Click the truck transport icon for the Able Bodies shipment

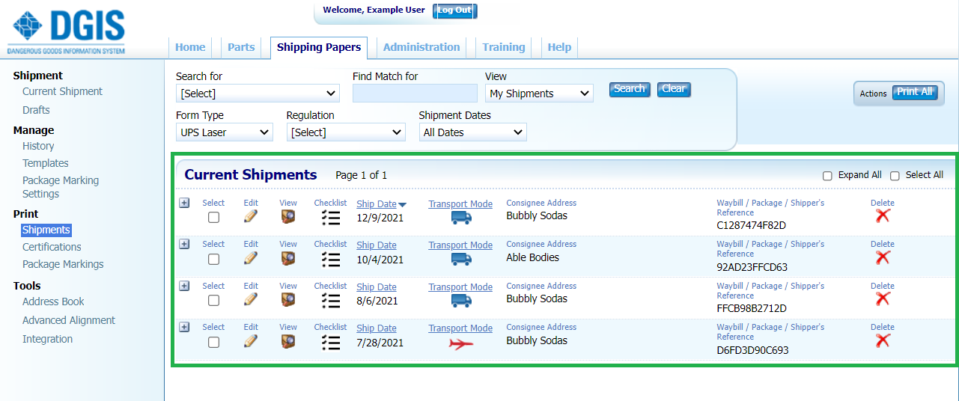(460, 260)
